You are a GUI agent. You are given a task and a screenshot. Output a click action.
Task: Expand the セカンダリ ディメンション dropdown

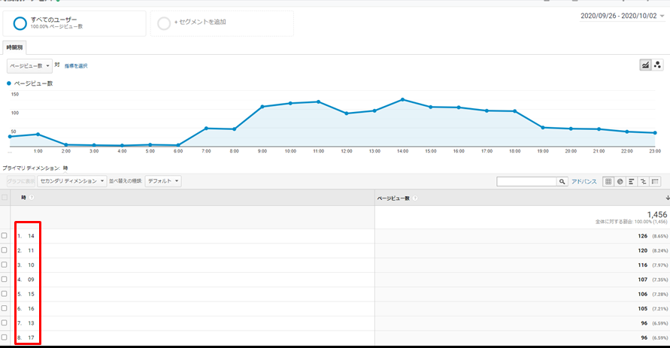73,181
